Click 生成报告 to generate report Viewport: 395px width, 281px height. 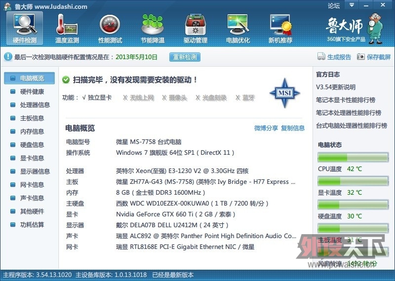(339, 57)
